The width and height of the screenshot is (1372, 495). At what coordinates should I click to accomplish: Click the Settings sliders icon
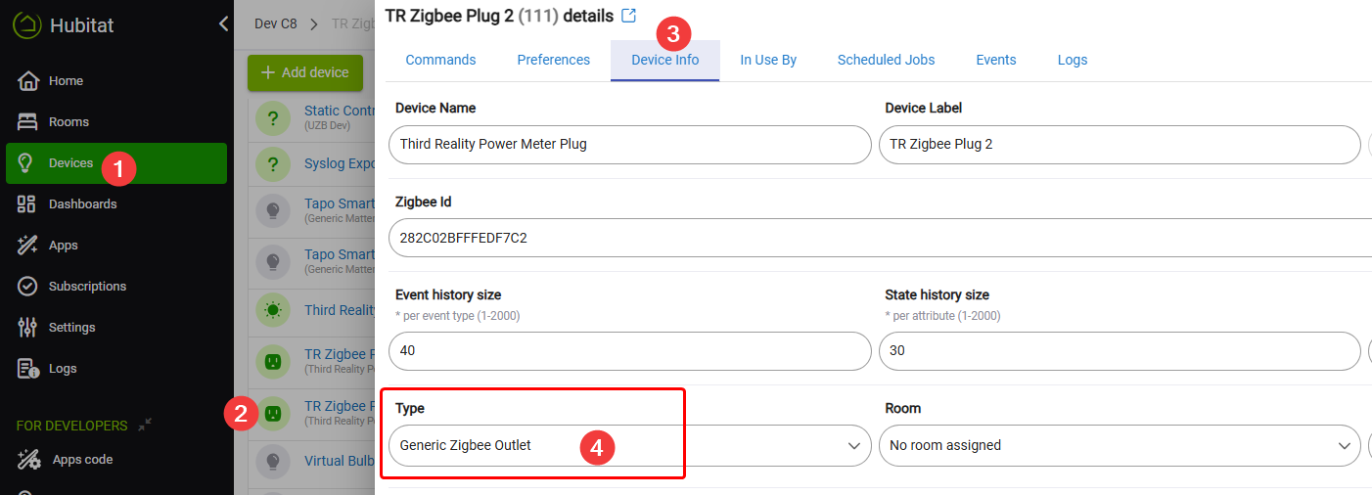pos(27,328)
